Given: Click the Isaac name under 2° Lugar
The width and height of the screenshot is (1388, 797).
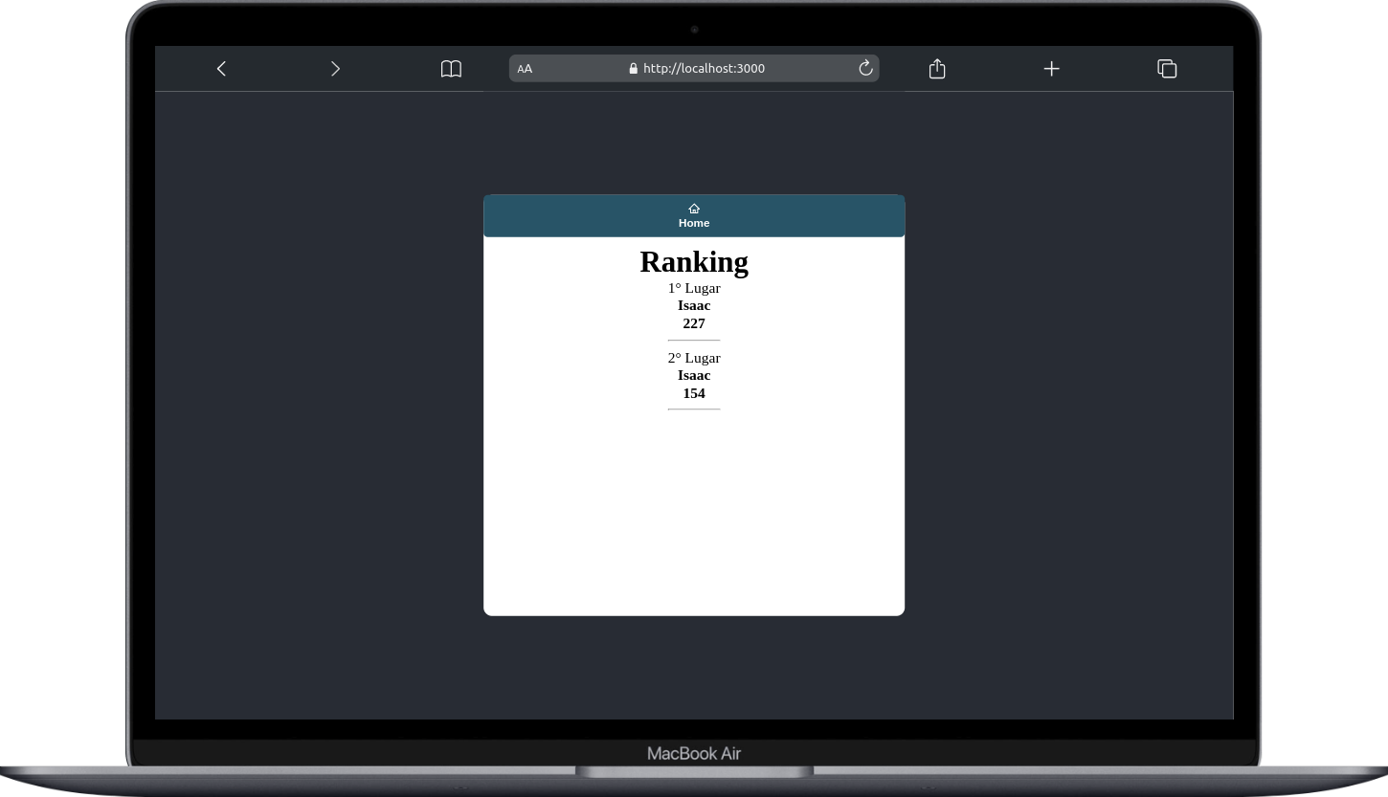Looking at the screenshot, I should pyautogui.click(x=694, y=376).
